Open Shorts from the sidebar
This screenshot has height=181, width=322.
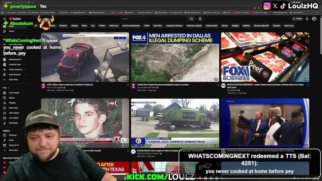click(x=12, y=31)
